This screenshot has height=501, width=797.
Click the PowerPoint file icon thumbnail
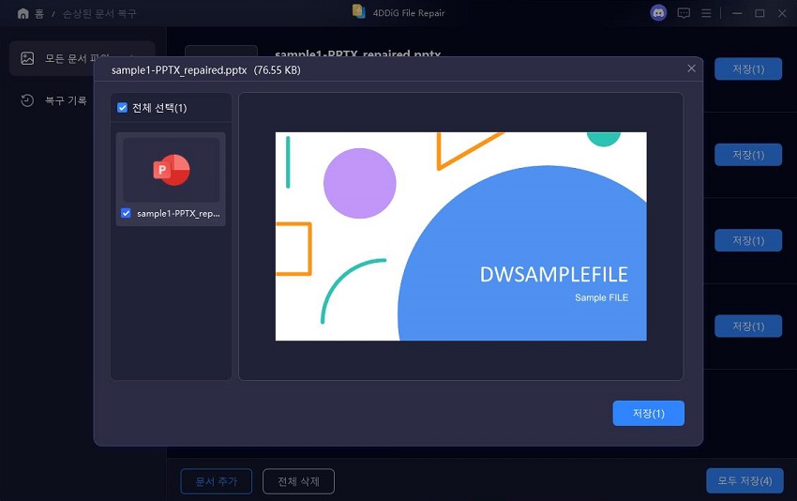172,170
